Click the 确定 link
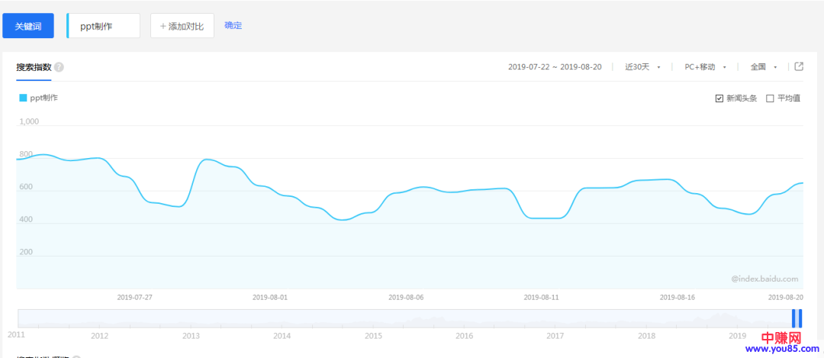Image resolution: width=824 pixels, height=358 pixels. tap(233, 25)
